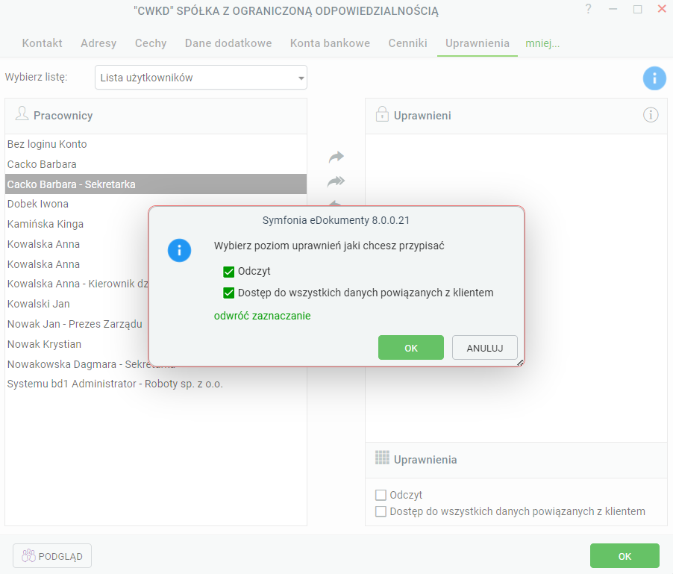Uncheck Odczyt in the dialog
This screenshot has width=673, height=574.
pos(228,272)
